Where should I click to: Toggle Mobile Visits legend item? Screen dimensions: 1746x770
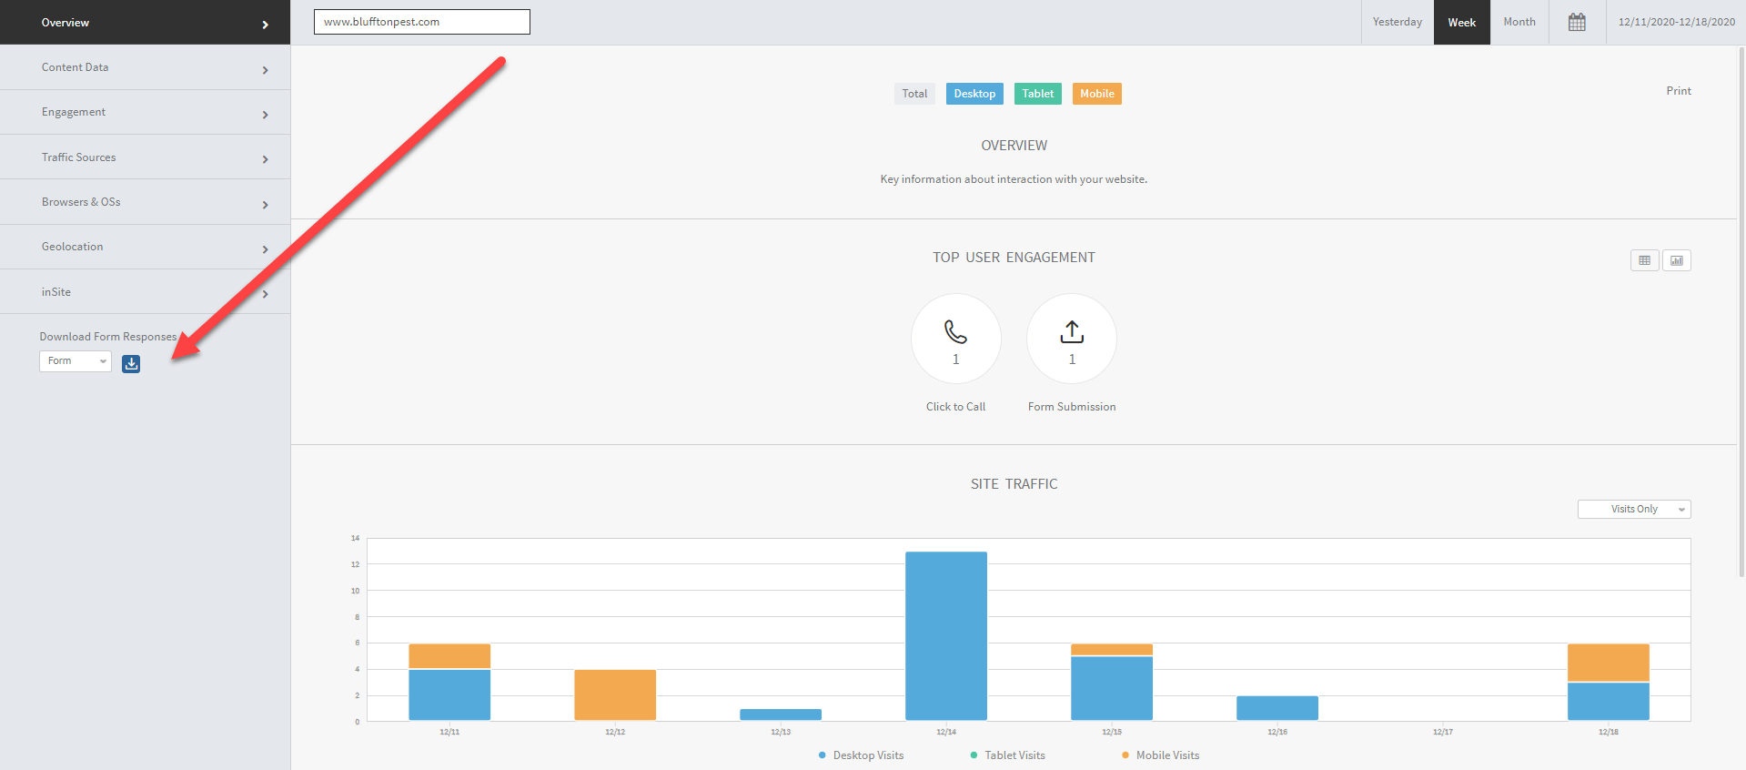[x=1160, y=755]
